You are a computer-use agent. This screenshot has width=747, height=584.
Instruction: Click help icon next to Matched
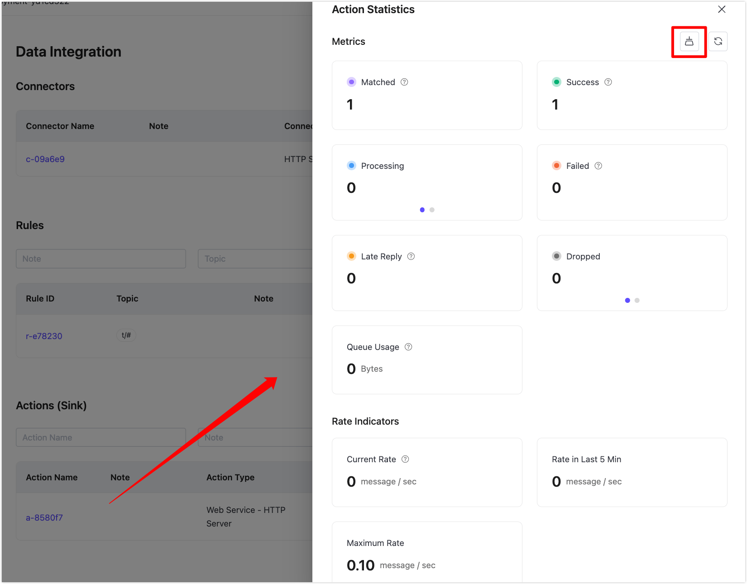(404, 82)
